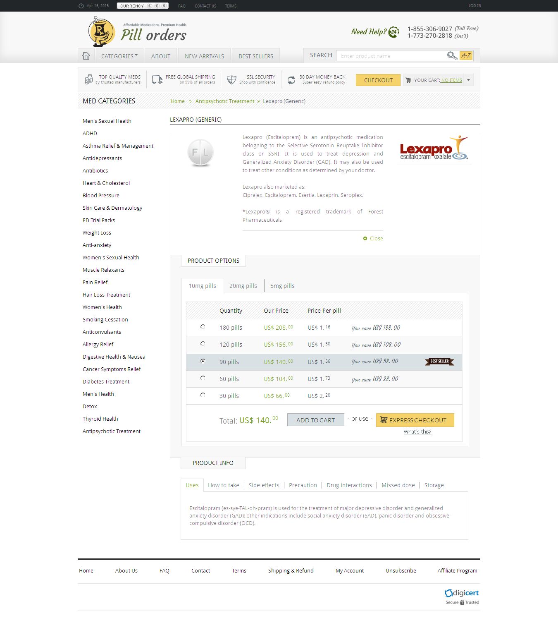Image resolution: width=558 pixels, height=642 pixels.
Task: Select the 60 pills radio option
Action: pyautogui.click(x=203, y=378)
